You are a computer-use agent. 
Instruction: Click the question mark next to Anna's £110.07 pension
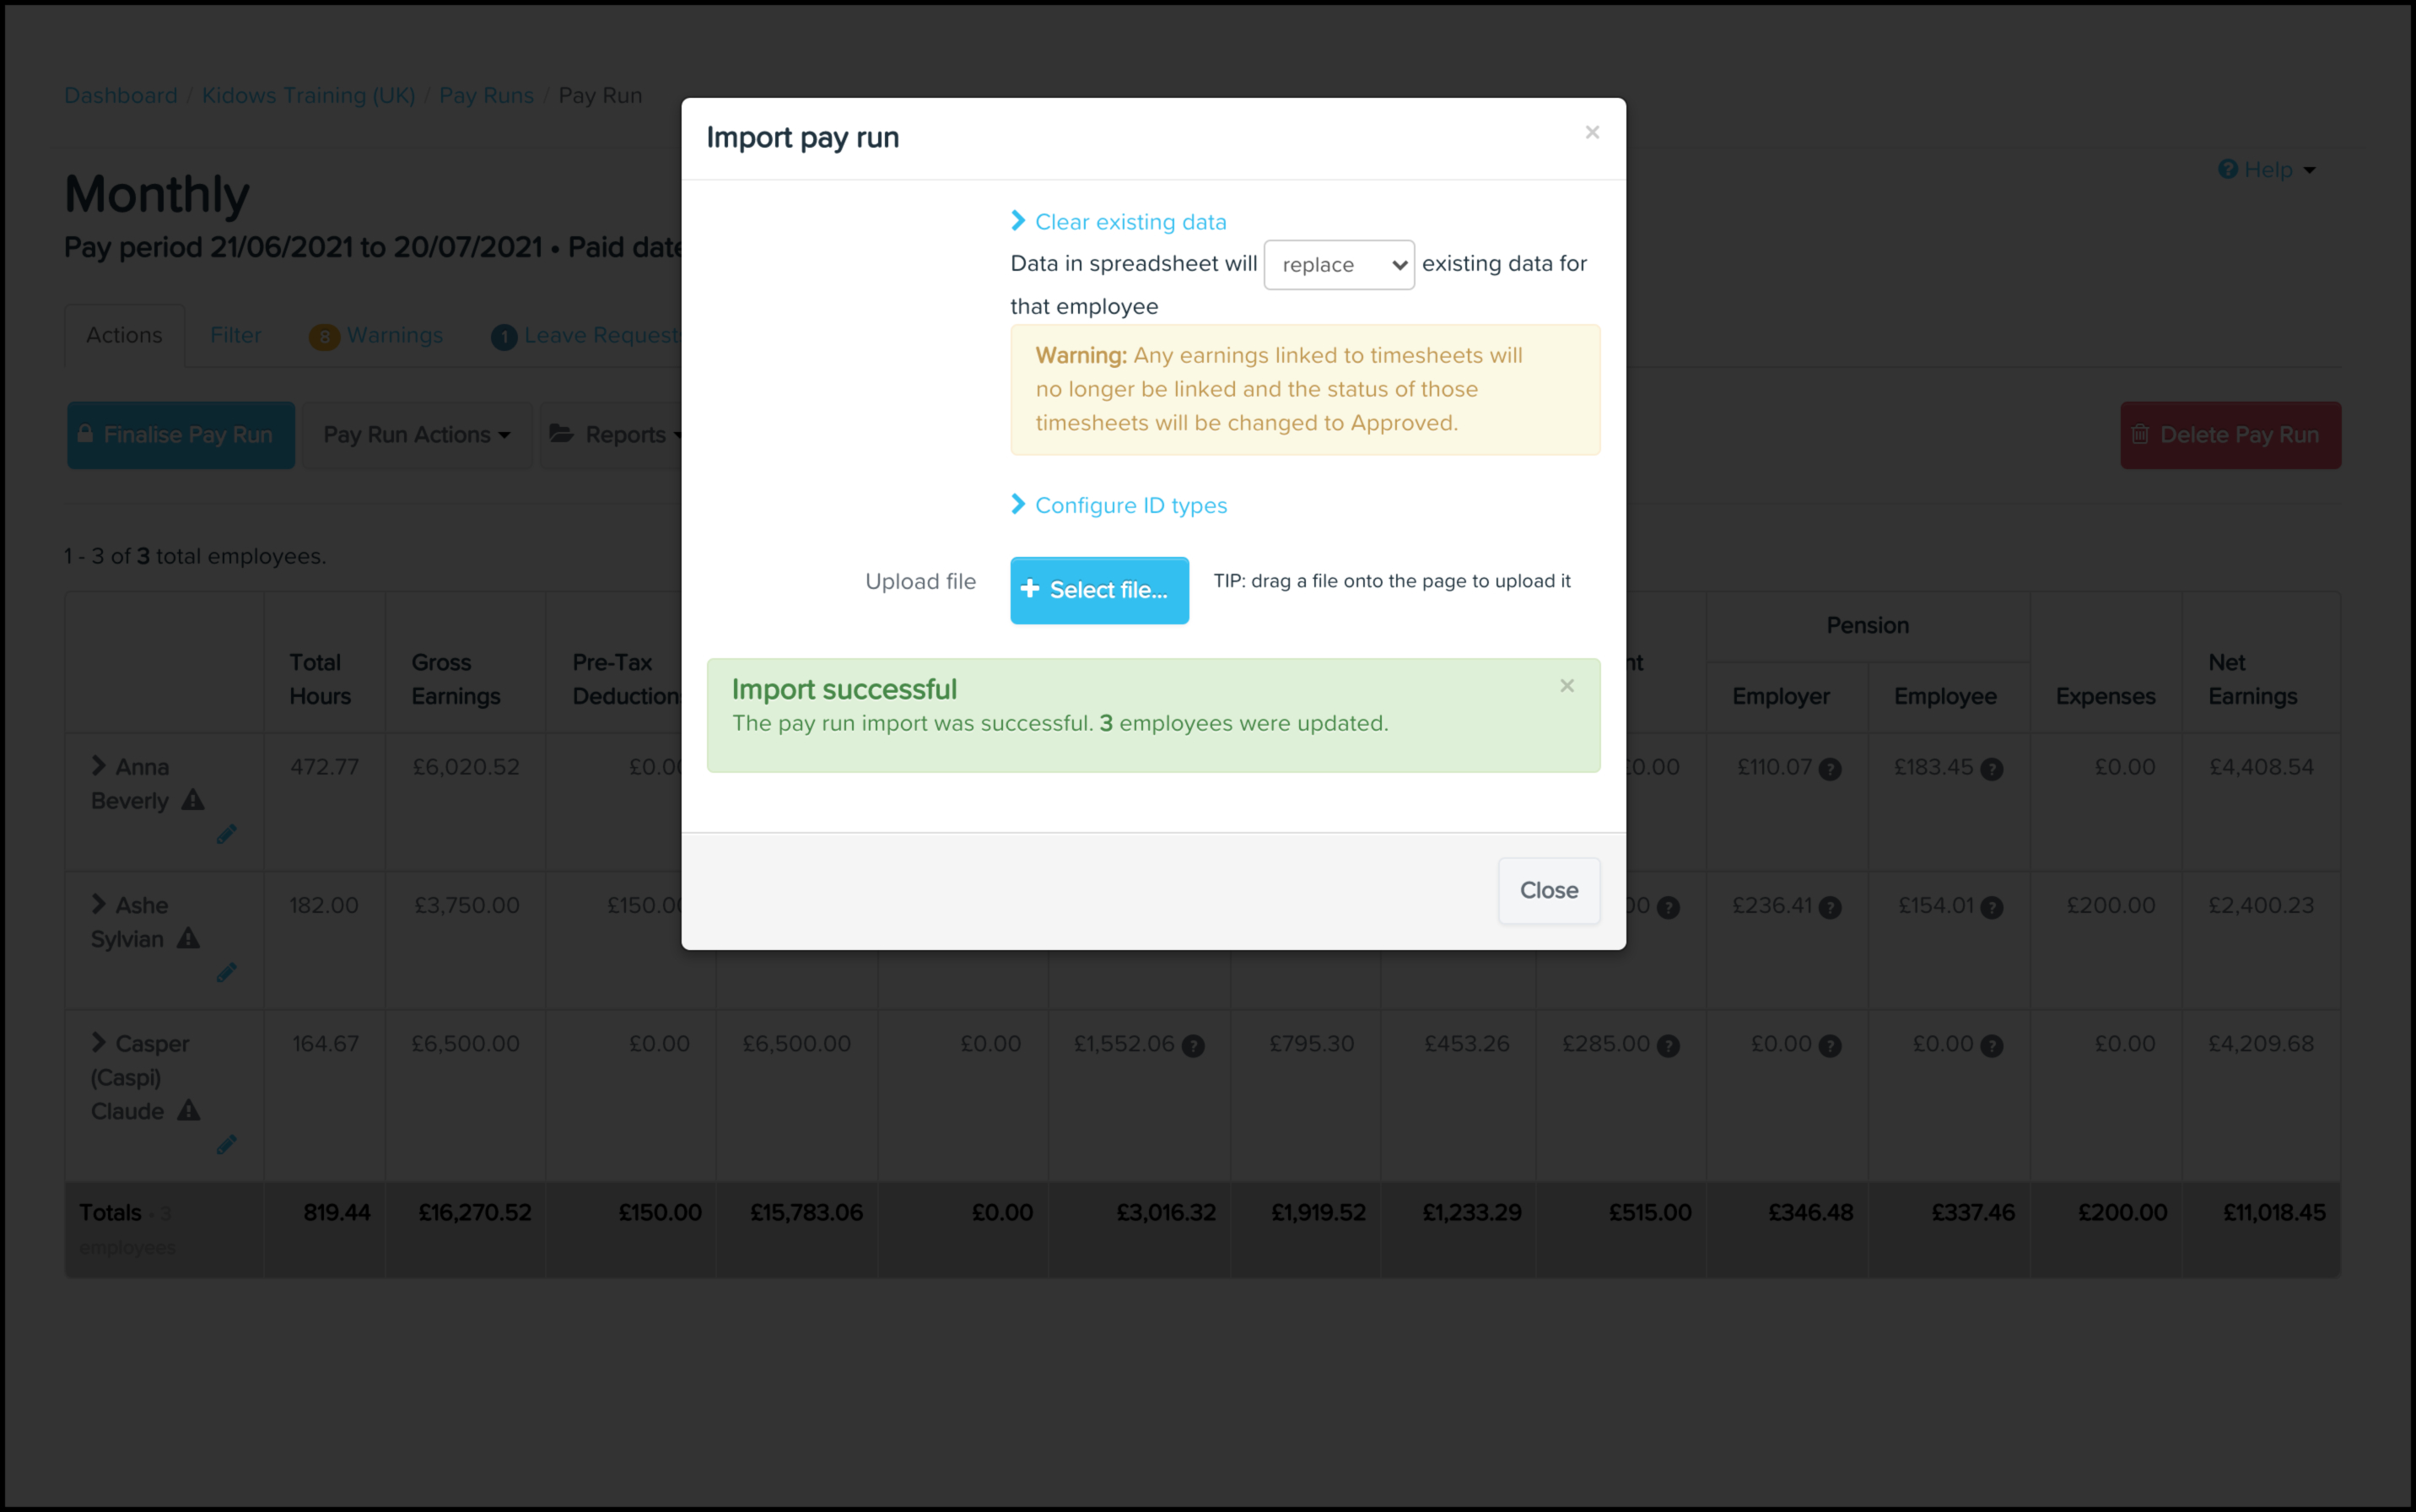[x=1829, y=769]
